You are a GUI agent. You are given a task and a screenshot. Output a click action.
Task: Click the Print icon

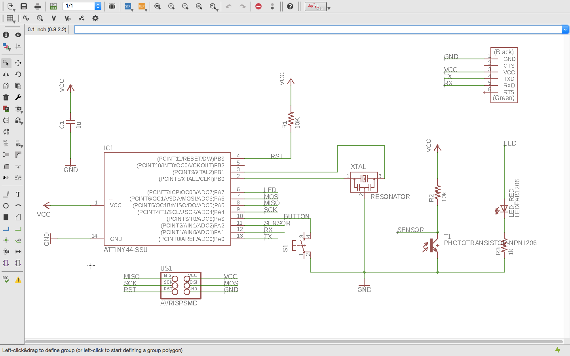38,6
